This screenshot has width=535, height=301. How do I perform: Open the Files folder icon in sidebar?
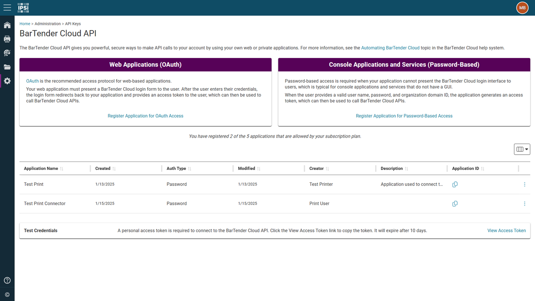(x=7, y=67)
